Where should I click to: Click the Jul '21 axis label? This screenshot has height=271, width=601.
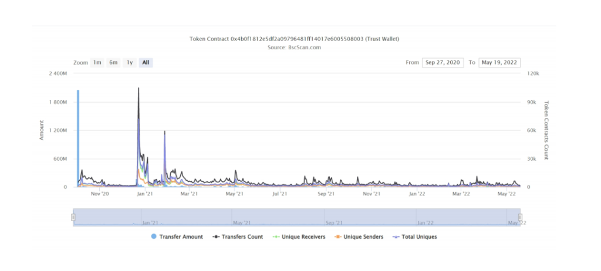[280, 194]
